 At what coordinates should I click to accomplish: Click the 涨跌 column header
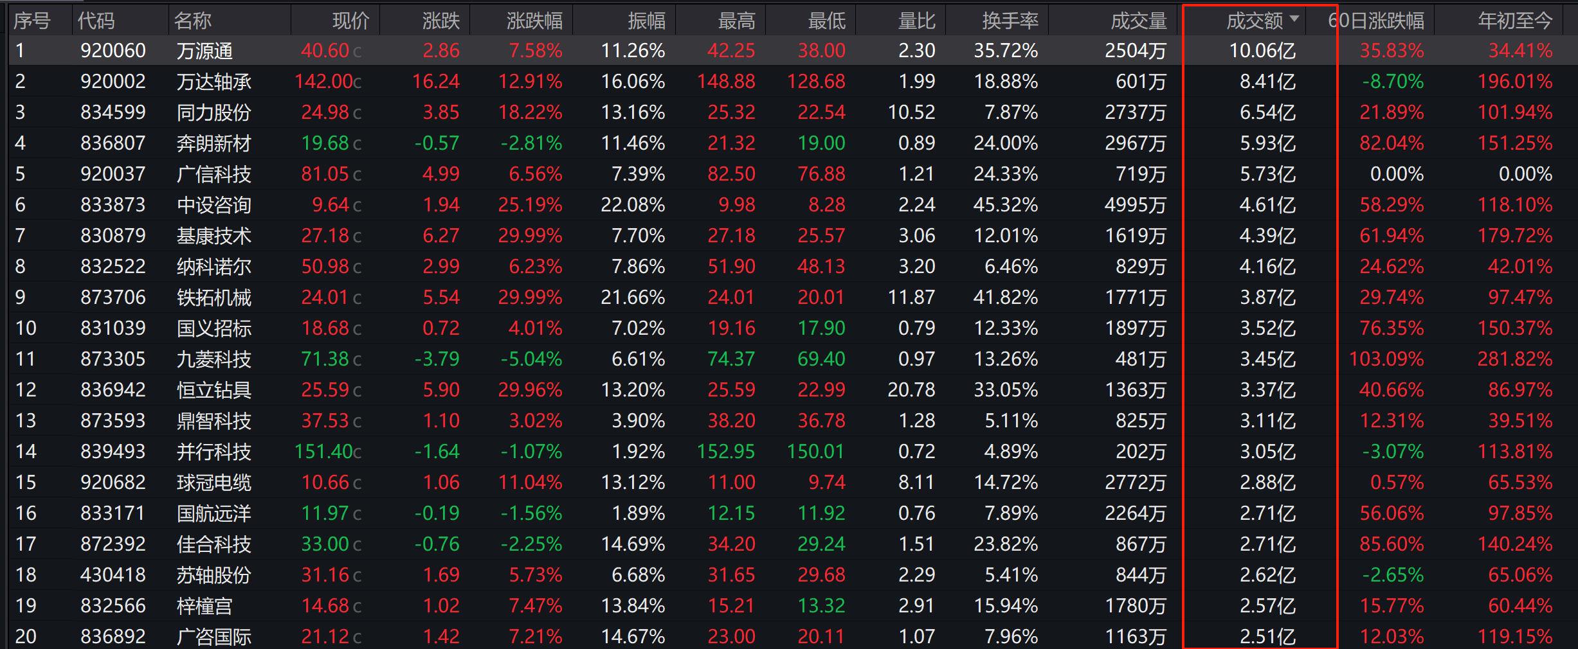(x=441, y=21)
